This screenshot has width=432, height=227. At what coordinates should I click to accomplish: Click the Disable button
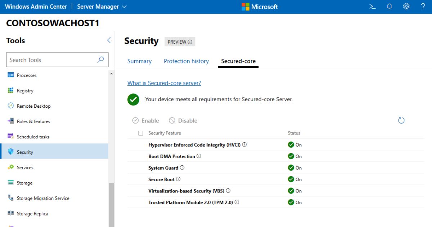point(183,121)
